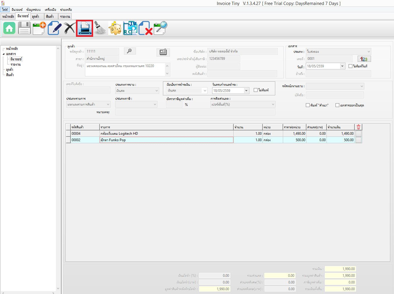The image size is (394, 294).
Task: Open the วันครบกำหนดชำระ due date dropdown
Action: click(246, 91)
